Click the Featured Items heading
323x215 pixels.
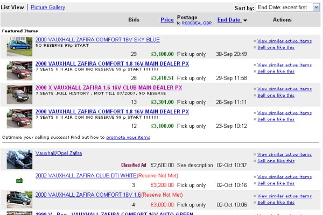(x=20, y=31)
